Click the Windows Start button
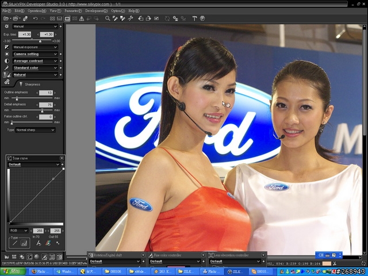The height and width of the screenshot is (276, 368). (x=13, y=271)
